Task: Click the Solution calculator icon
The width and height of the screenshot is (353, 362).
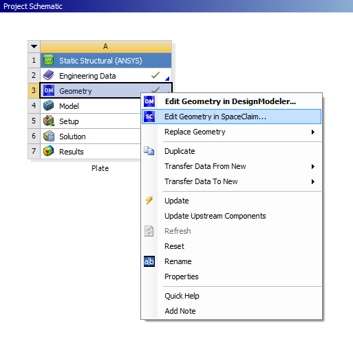Action: (x=49, y=136)
